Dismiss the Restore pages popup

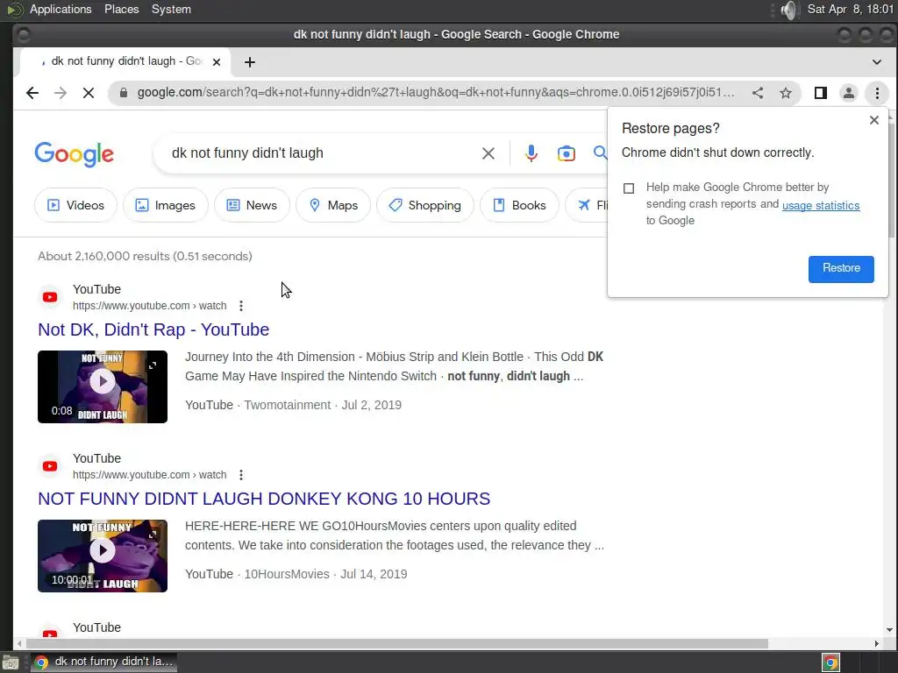pyautogui.click(x=874, y=120)
